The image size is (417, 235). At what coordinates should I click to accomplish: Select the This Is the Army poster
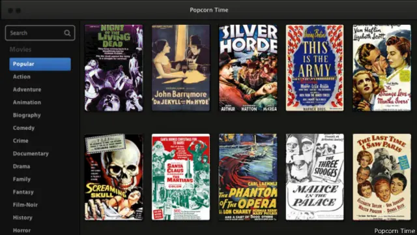[x=315, y=68]
